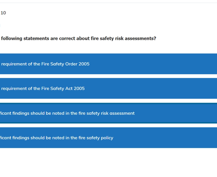Click the question number 10 label
This screenshot has width=217, height=177.
3,13
